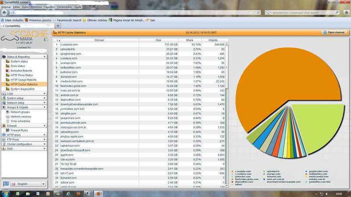Image resolution: width=351 pixels, height=197 pixels.
Task: Click the Logs section icon
Action: [4, 94]
